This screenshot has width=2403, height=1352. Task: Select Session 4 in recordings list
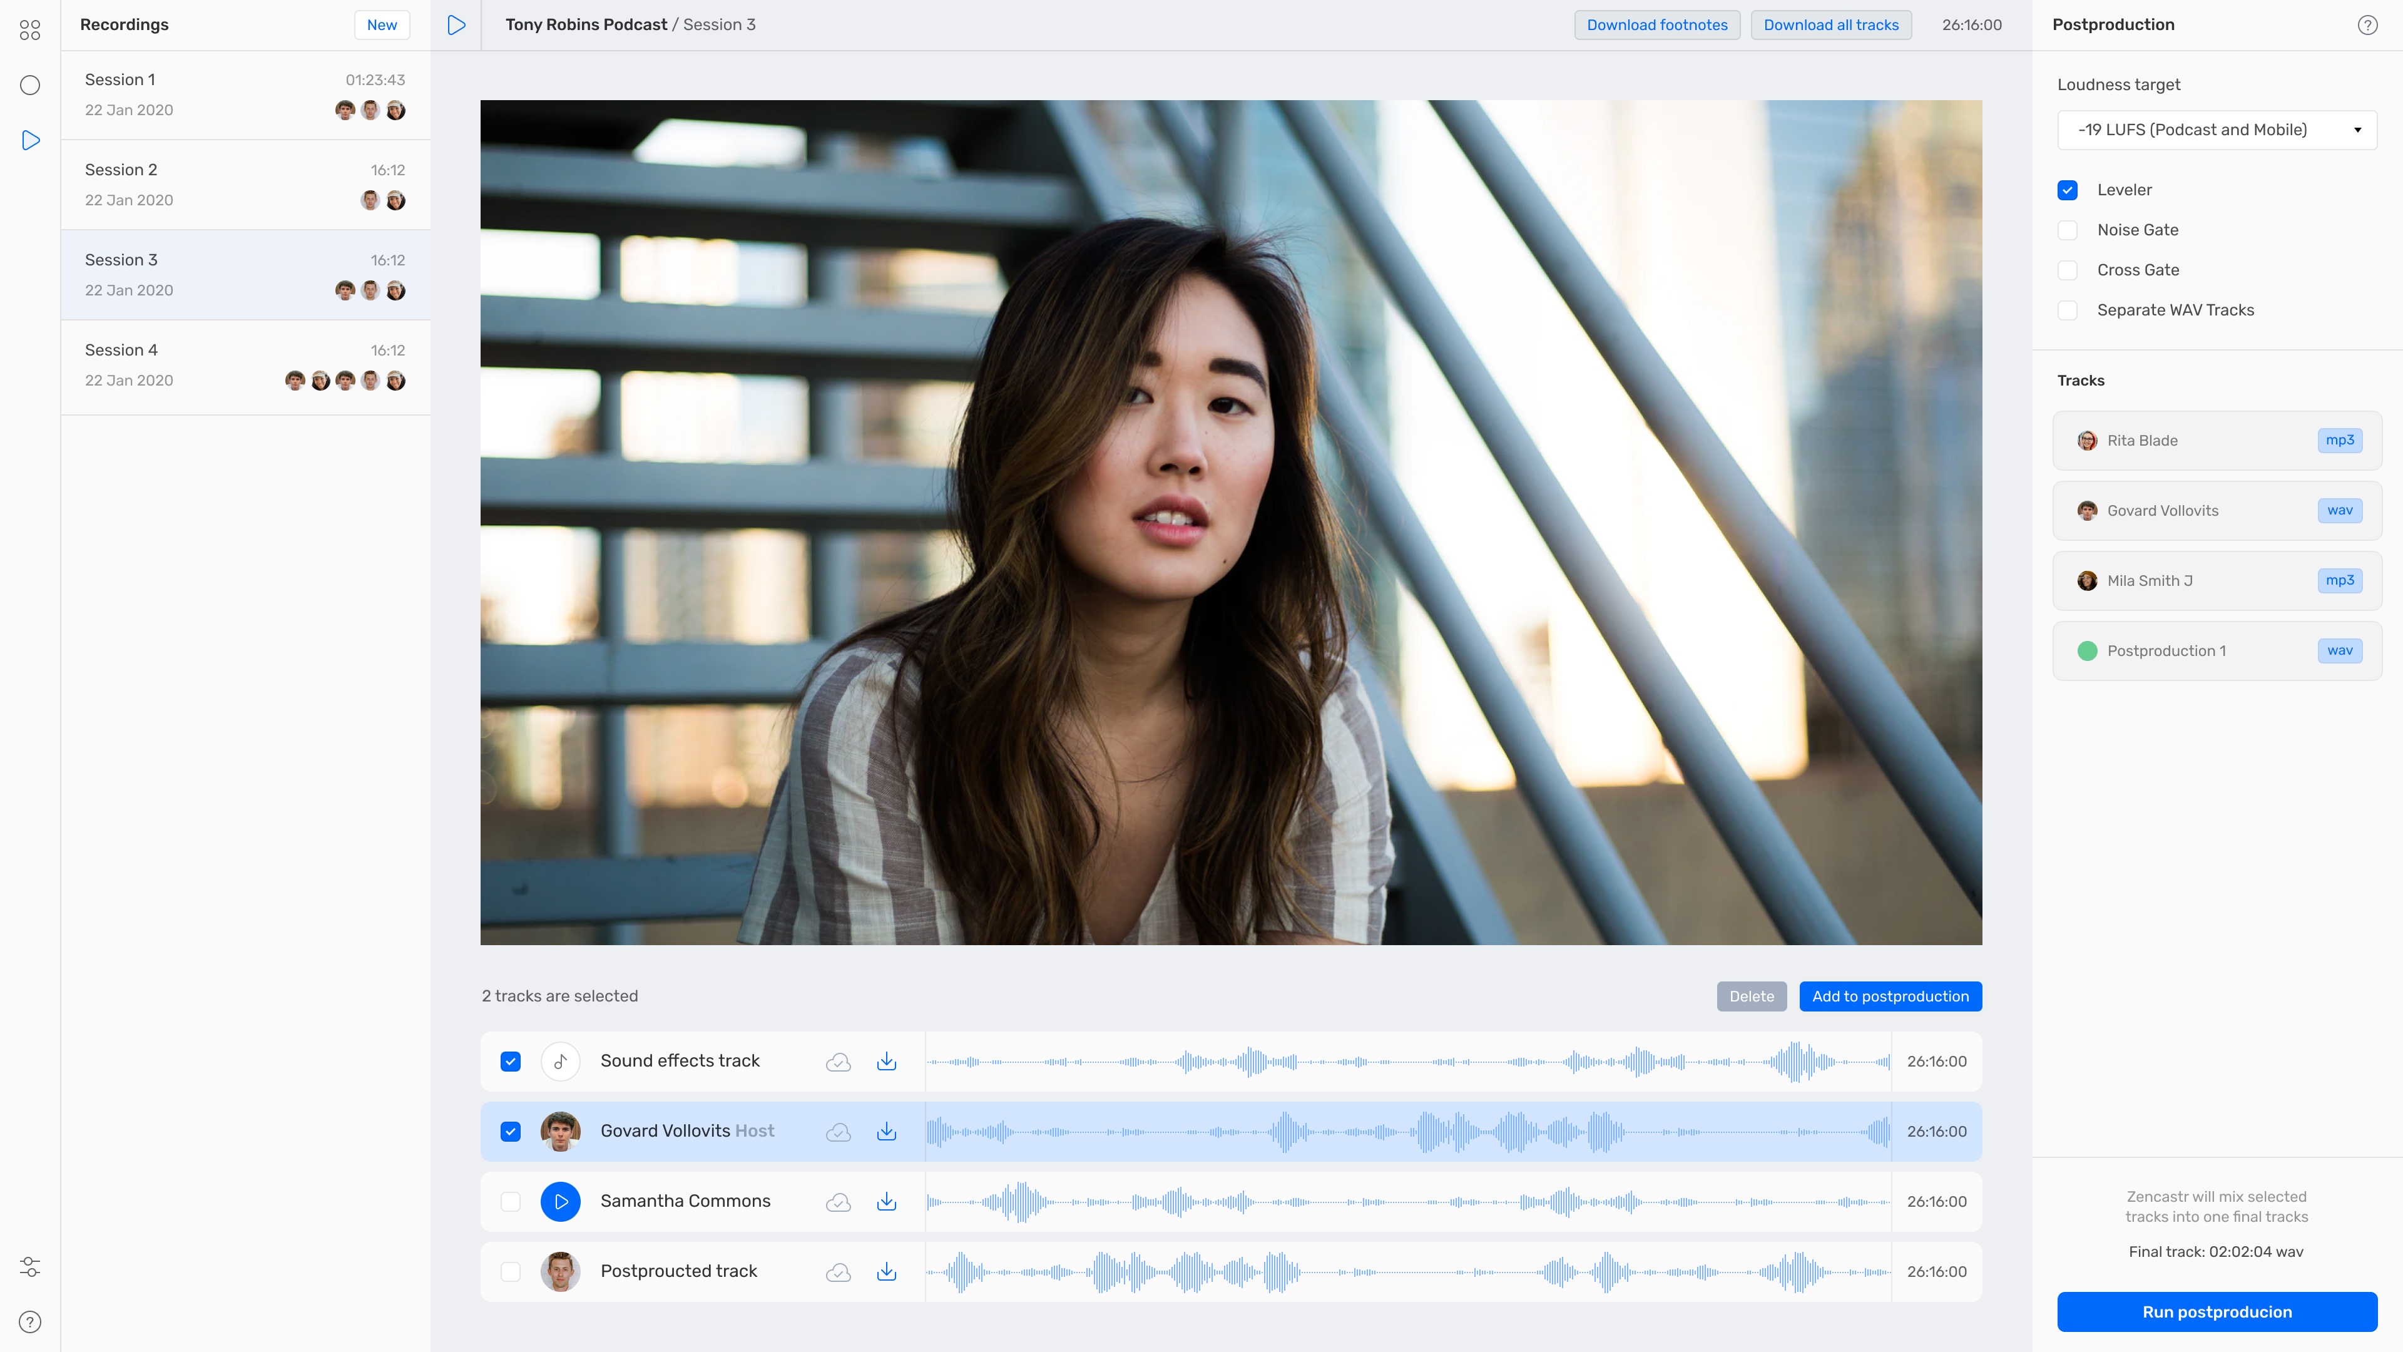tap(245, 366)
